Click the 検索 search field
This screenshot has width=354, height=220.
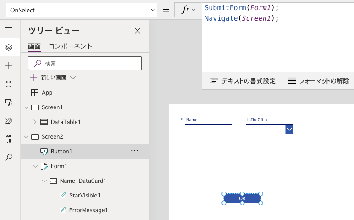pos(85,63)
